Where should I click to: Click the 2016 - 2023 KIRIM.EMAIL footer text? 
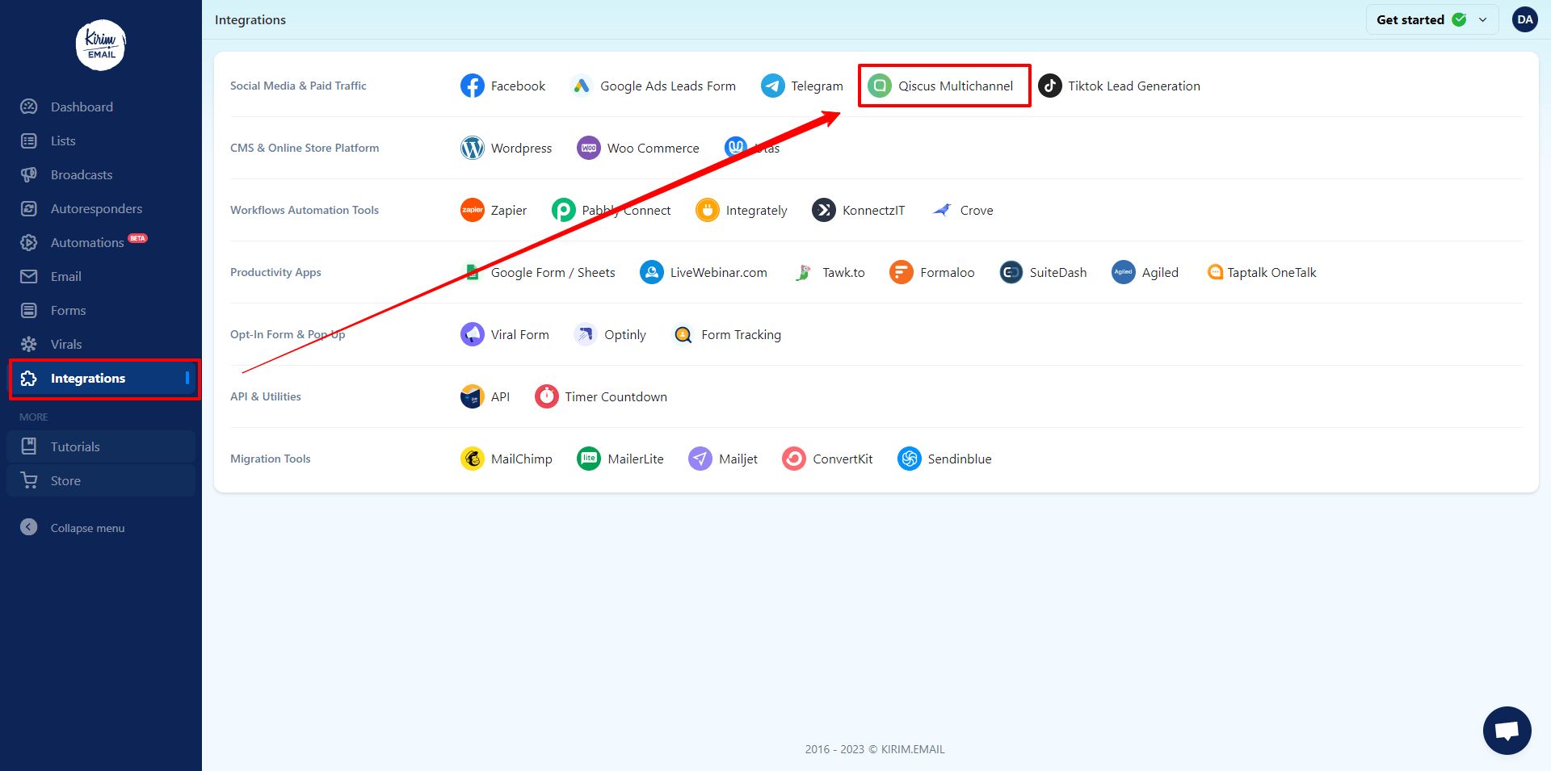coord(875,749)
